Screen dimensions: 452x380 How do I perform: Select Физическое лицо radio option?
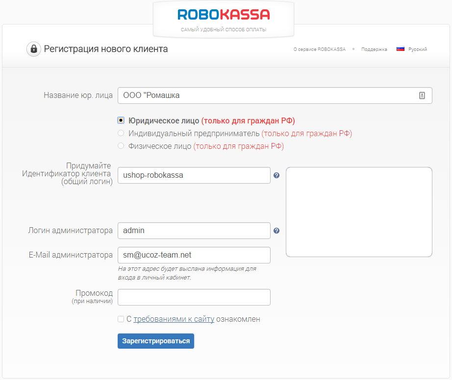pos(121,146)
